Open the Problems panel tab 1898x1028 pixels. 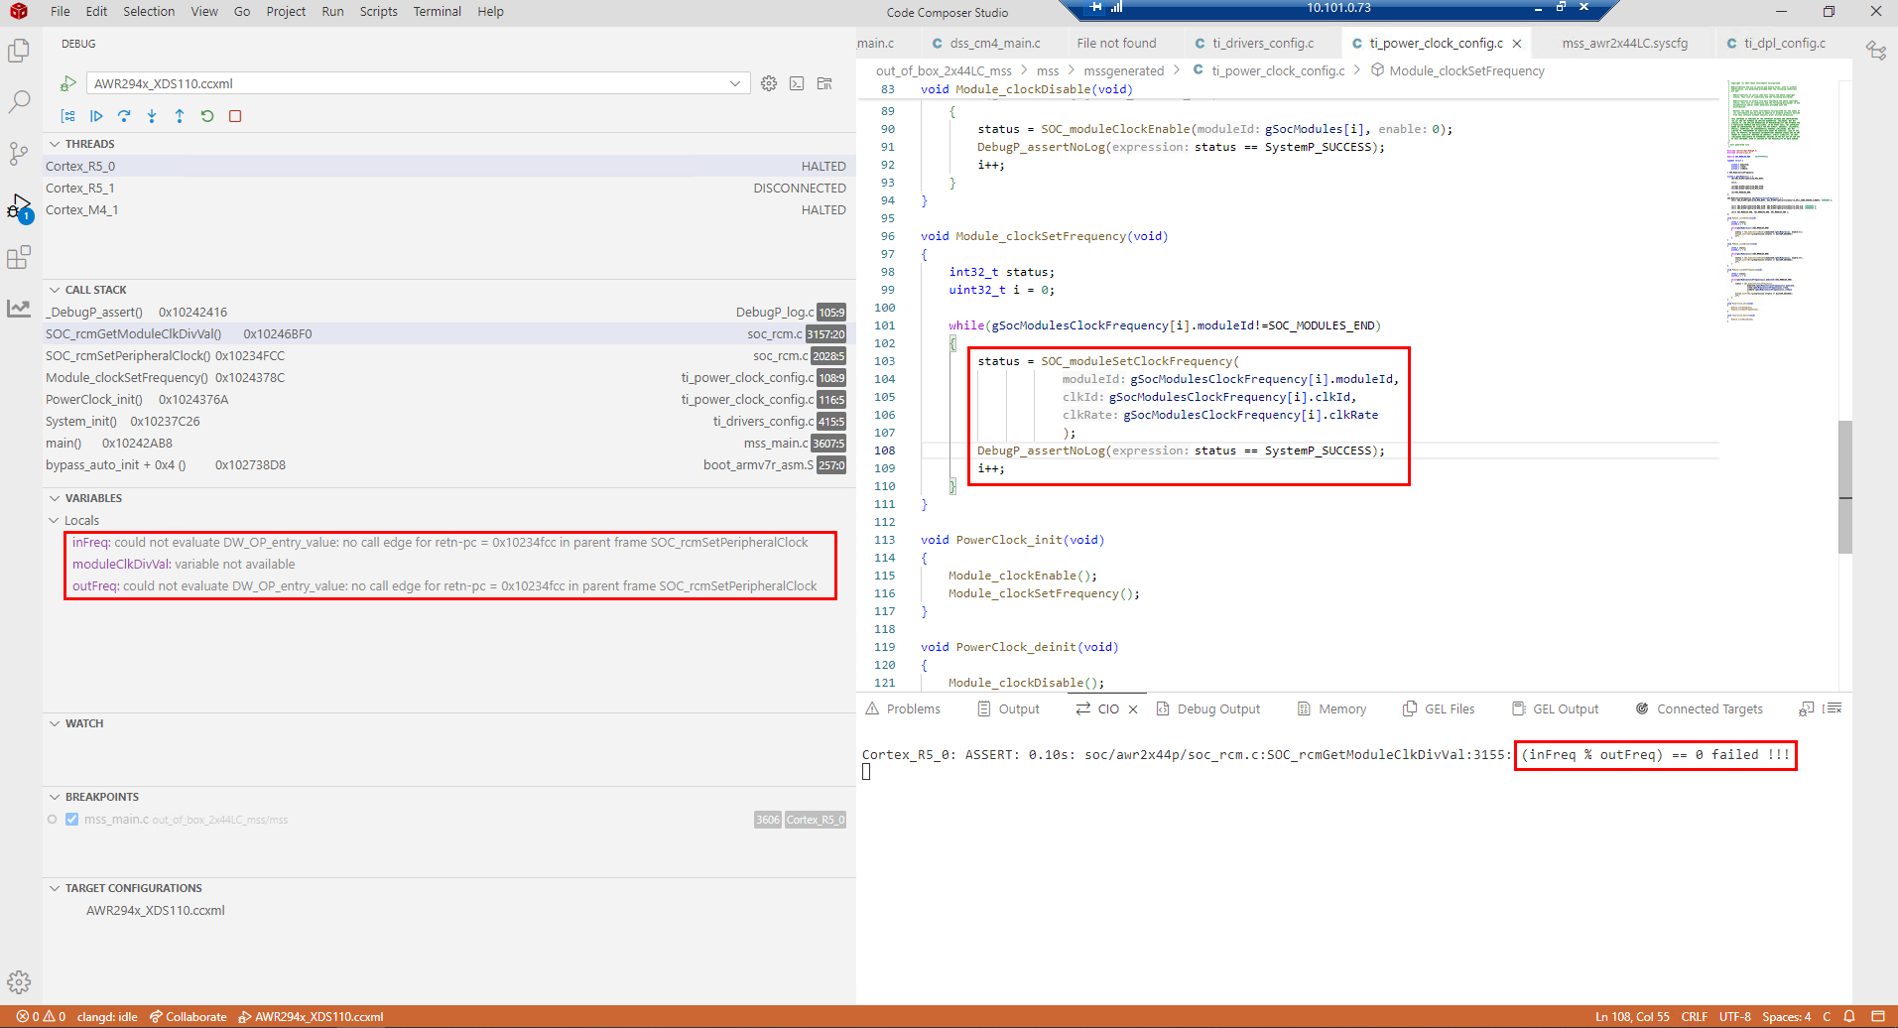[902, 709]
